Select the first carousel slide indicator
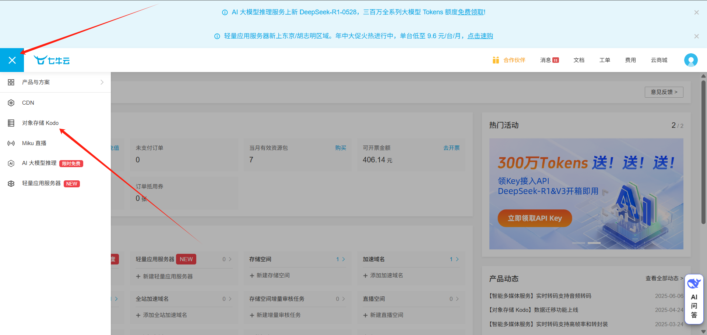This screenshot has height=335, width=707. click(x=578, y=243)
